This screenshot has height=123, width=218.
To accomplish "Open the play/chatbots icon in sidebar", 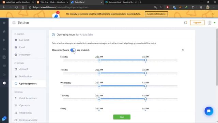I will pyautogui.click(x=4, y=40).
